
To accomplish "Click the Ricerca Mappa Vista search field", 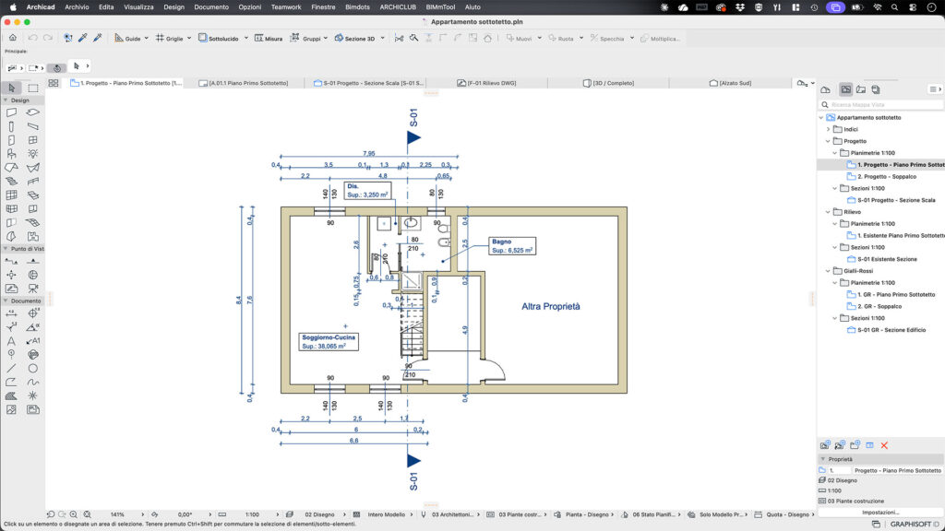I will click(883, 105).
